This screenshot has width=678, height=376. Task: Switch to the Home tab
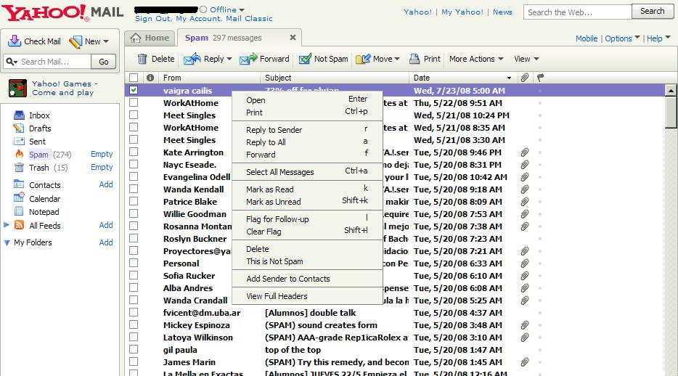click(150, 38)
